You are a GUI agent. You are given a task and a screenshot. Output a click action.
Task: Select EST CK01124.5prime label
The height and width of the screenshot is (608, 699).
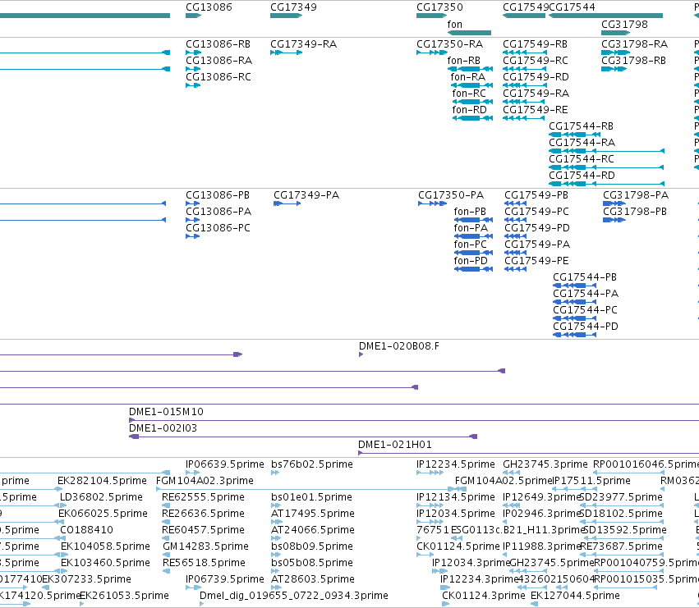[x=458, y=546]
